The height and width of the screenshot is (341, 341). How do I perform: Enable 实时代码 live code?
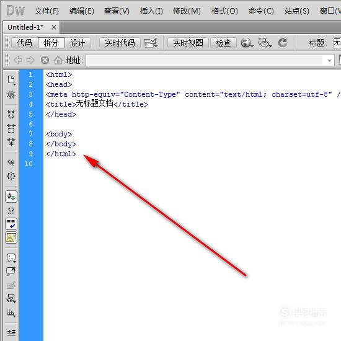(120, 43)
